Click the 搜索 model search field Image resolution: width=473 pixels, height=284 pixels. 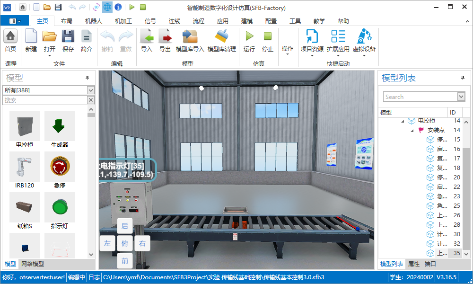click(44, 100)
